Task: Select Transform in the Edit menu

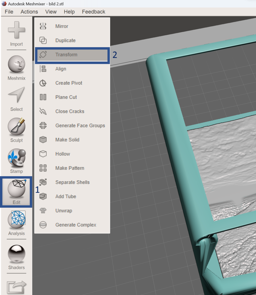Action: pos(72,55)
